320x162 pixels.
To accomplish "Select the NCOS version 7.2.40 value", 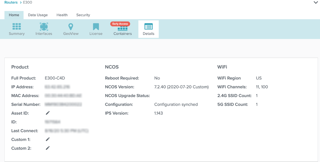I will pos(181,87).
